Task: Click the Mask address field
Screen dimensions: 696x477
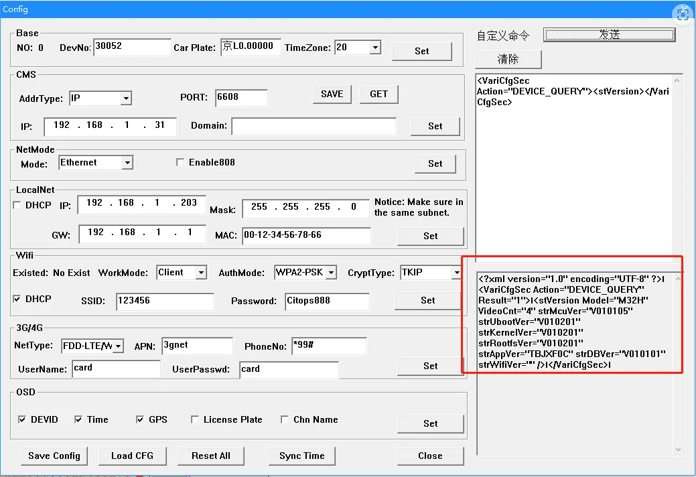Action: 305,208
